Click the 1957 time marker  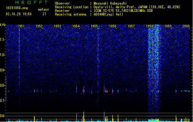[x=131, y=26]
